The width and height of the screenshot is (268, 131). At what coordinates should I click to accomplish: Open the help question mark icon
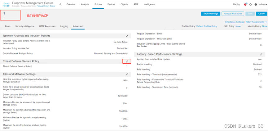pyautogui.click(x=256, y=4)
